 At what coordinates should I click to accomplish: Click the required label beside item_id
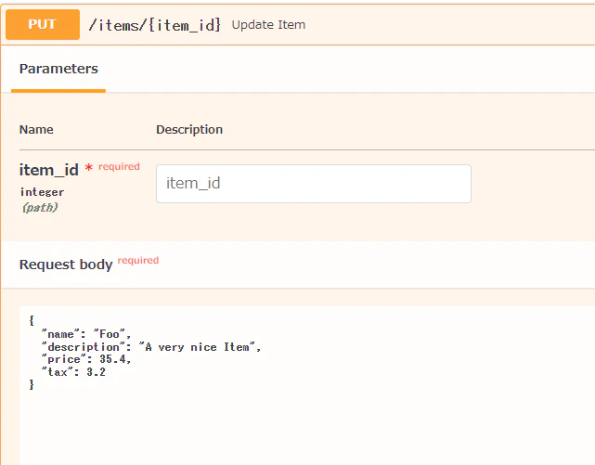pyautogui.click(x=119, y=166)
